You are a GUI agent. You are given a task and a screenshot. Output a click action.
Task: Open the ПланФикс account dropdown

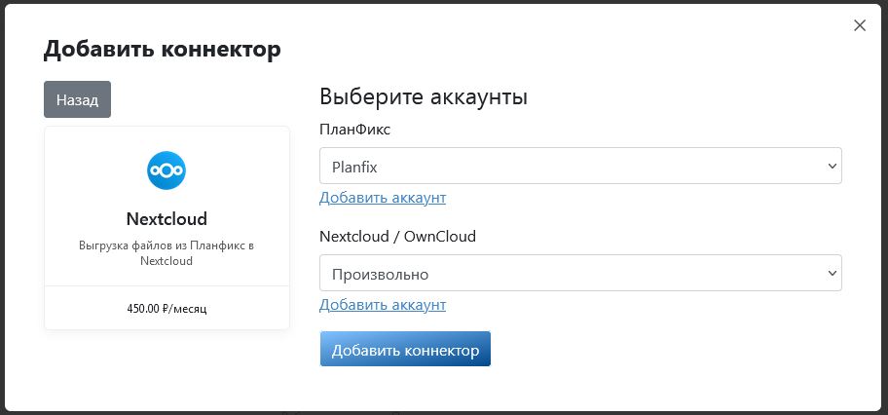[x=580, y=167]
